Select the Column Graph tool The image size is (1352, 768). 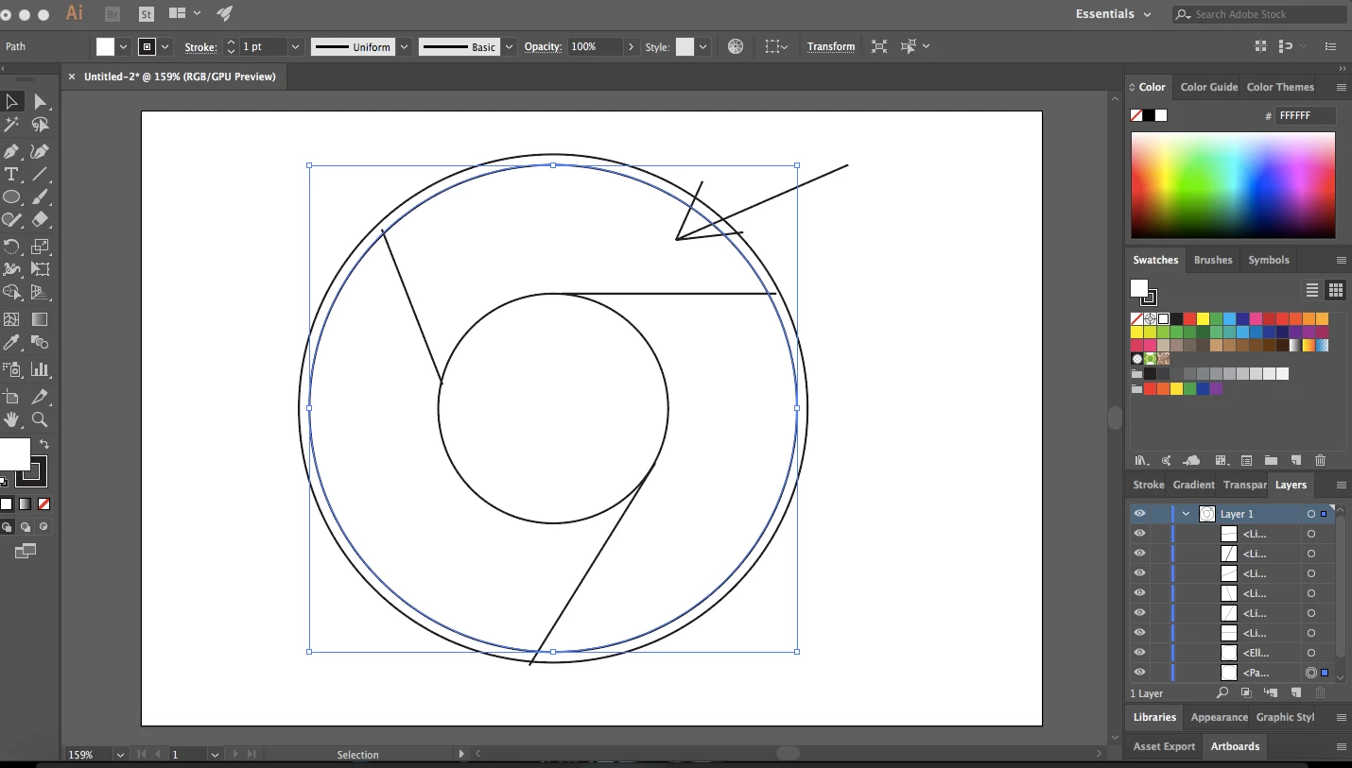coord(41,369)
